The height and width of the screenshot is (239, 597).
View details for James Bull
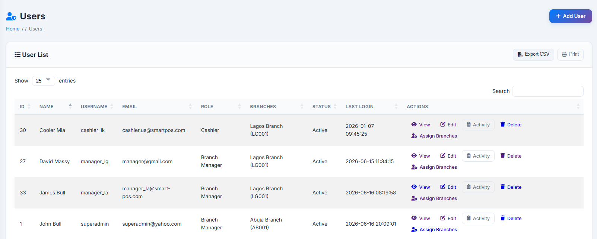click(x=420, y=187)
